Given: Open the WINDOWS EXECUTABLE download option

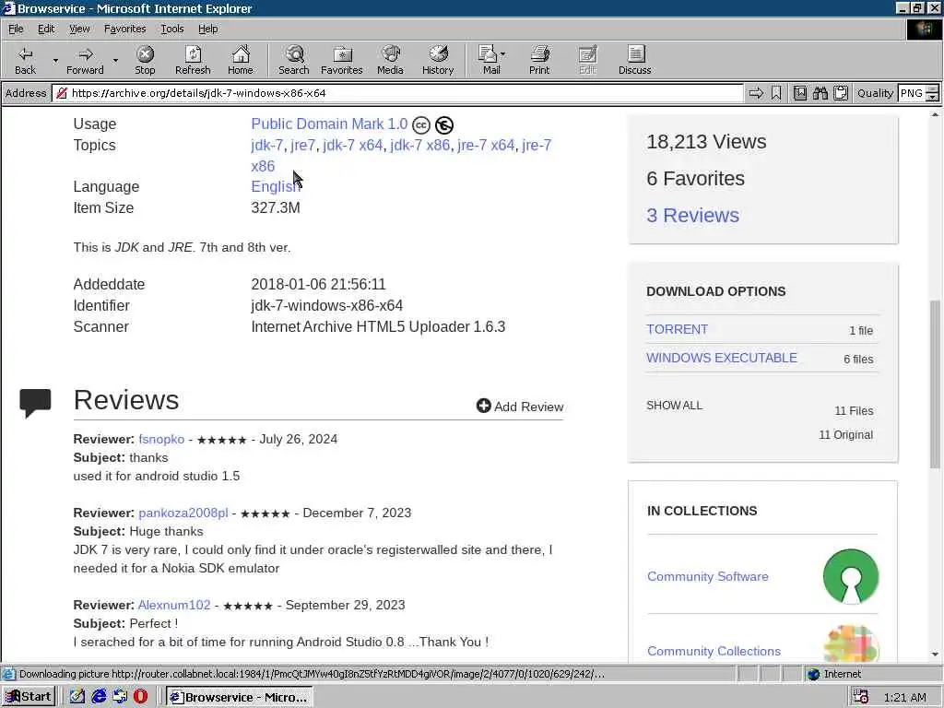Looking at the screenshot, I should [x=721, y=358].
